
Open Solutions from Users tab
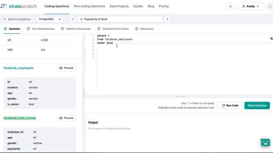coord(113,29)
